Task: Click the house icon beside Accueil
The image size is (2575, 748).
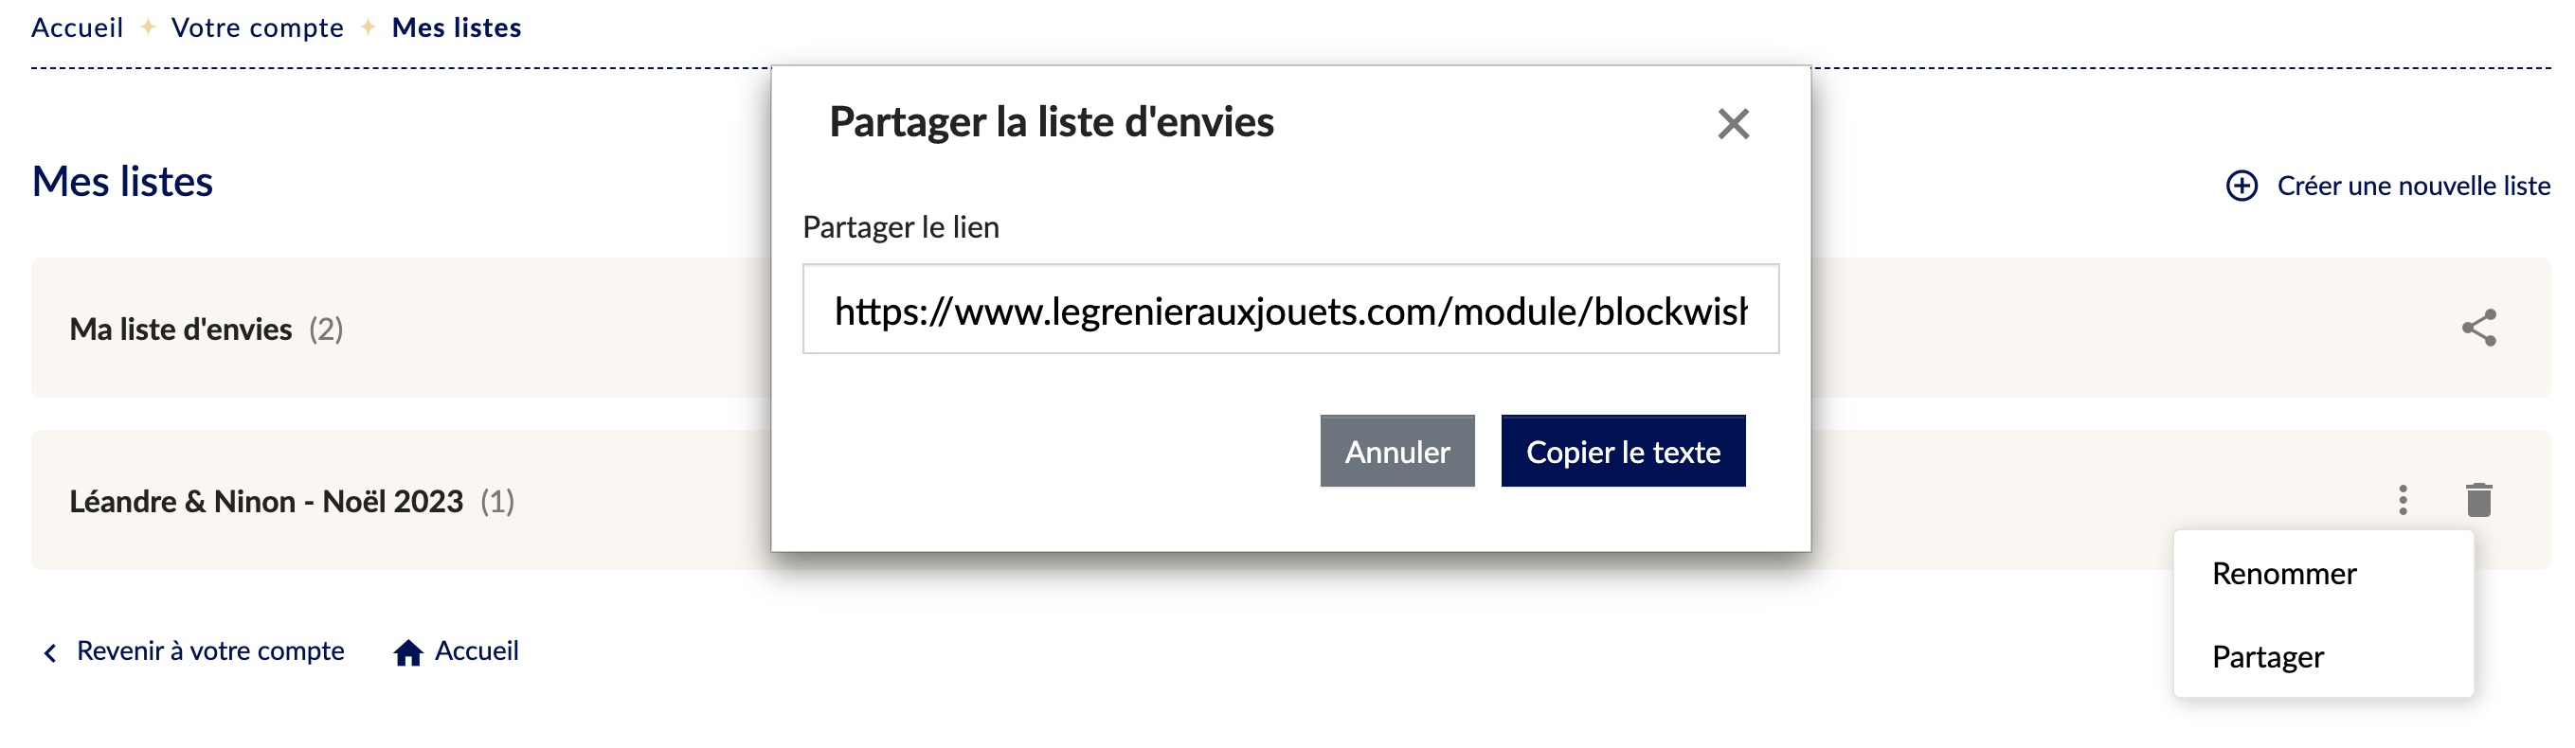Action: (x=406, y=652)
